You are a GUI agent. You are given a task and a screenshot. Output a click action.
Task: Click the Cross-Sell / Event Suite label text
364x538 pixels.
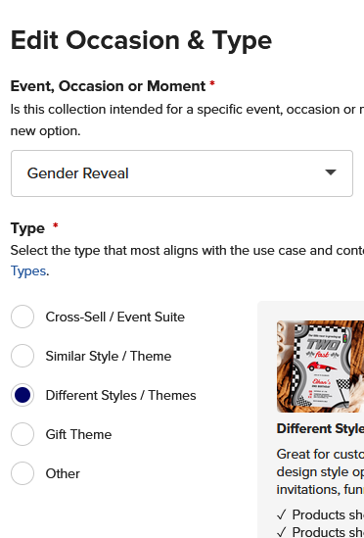[115, 317]
